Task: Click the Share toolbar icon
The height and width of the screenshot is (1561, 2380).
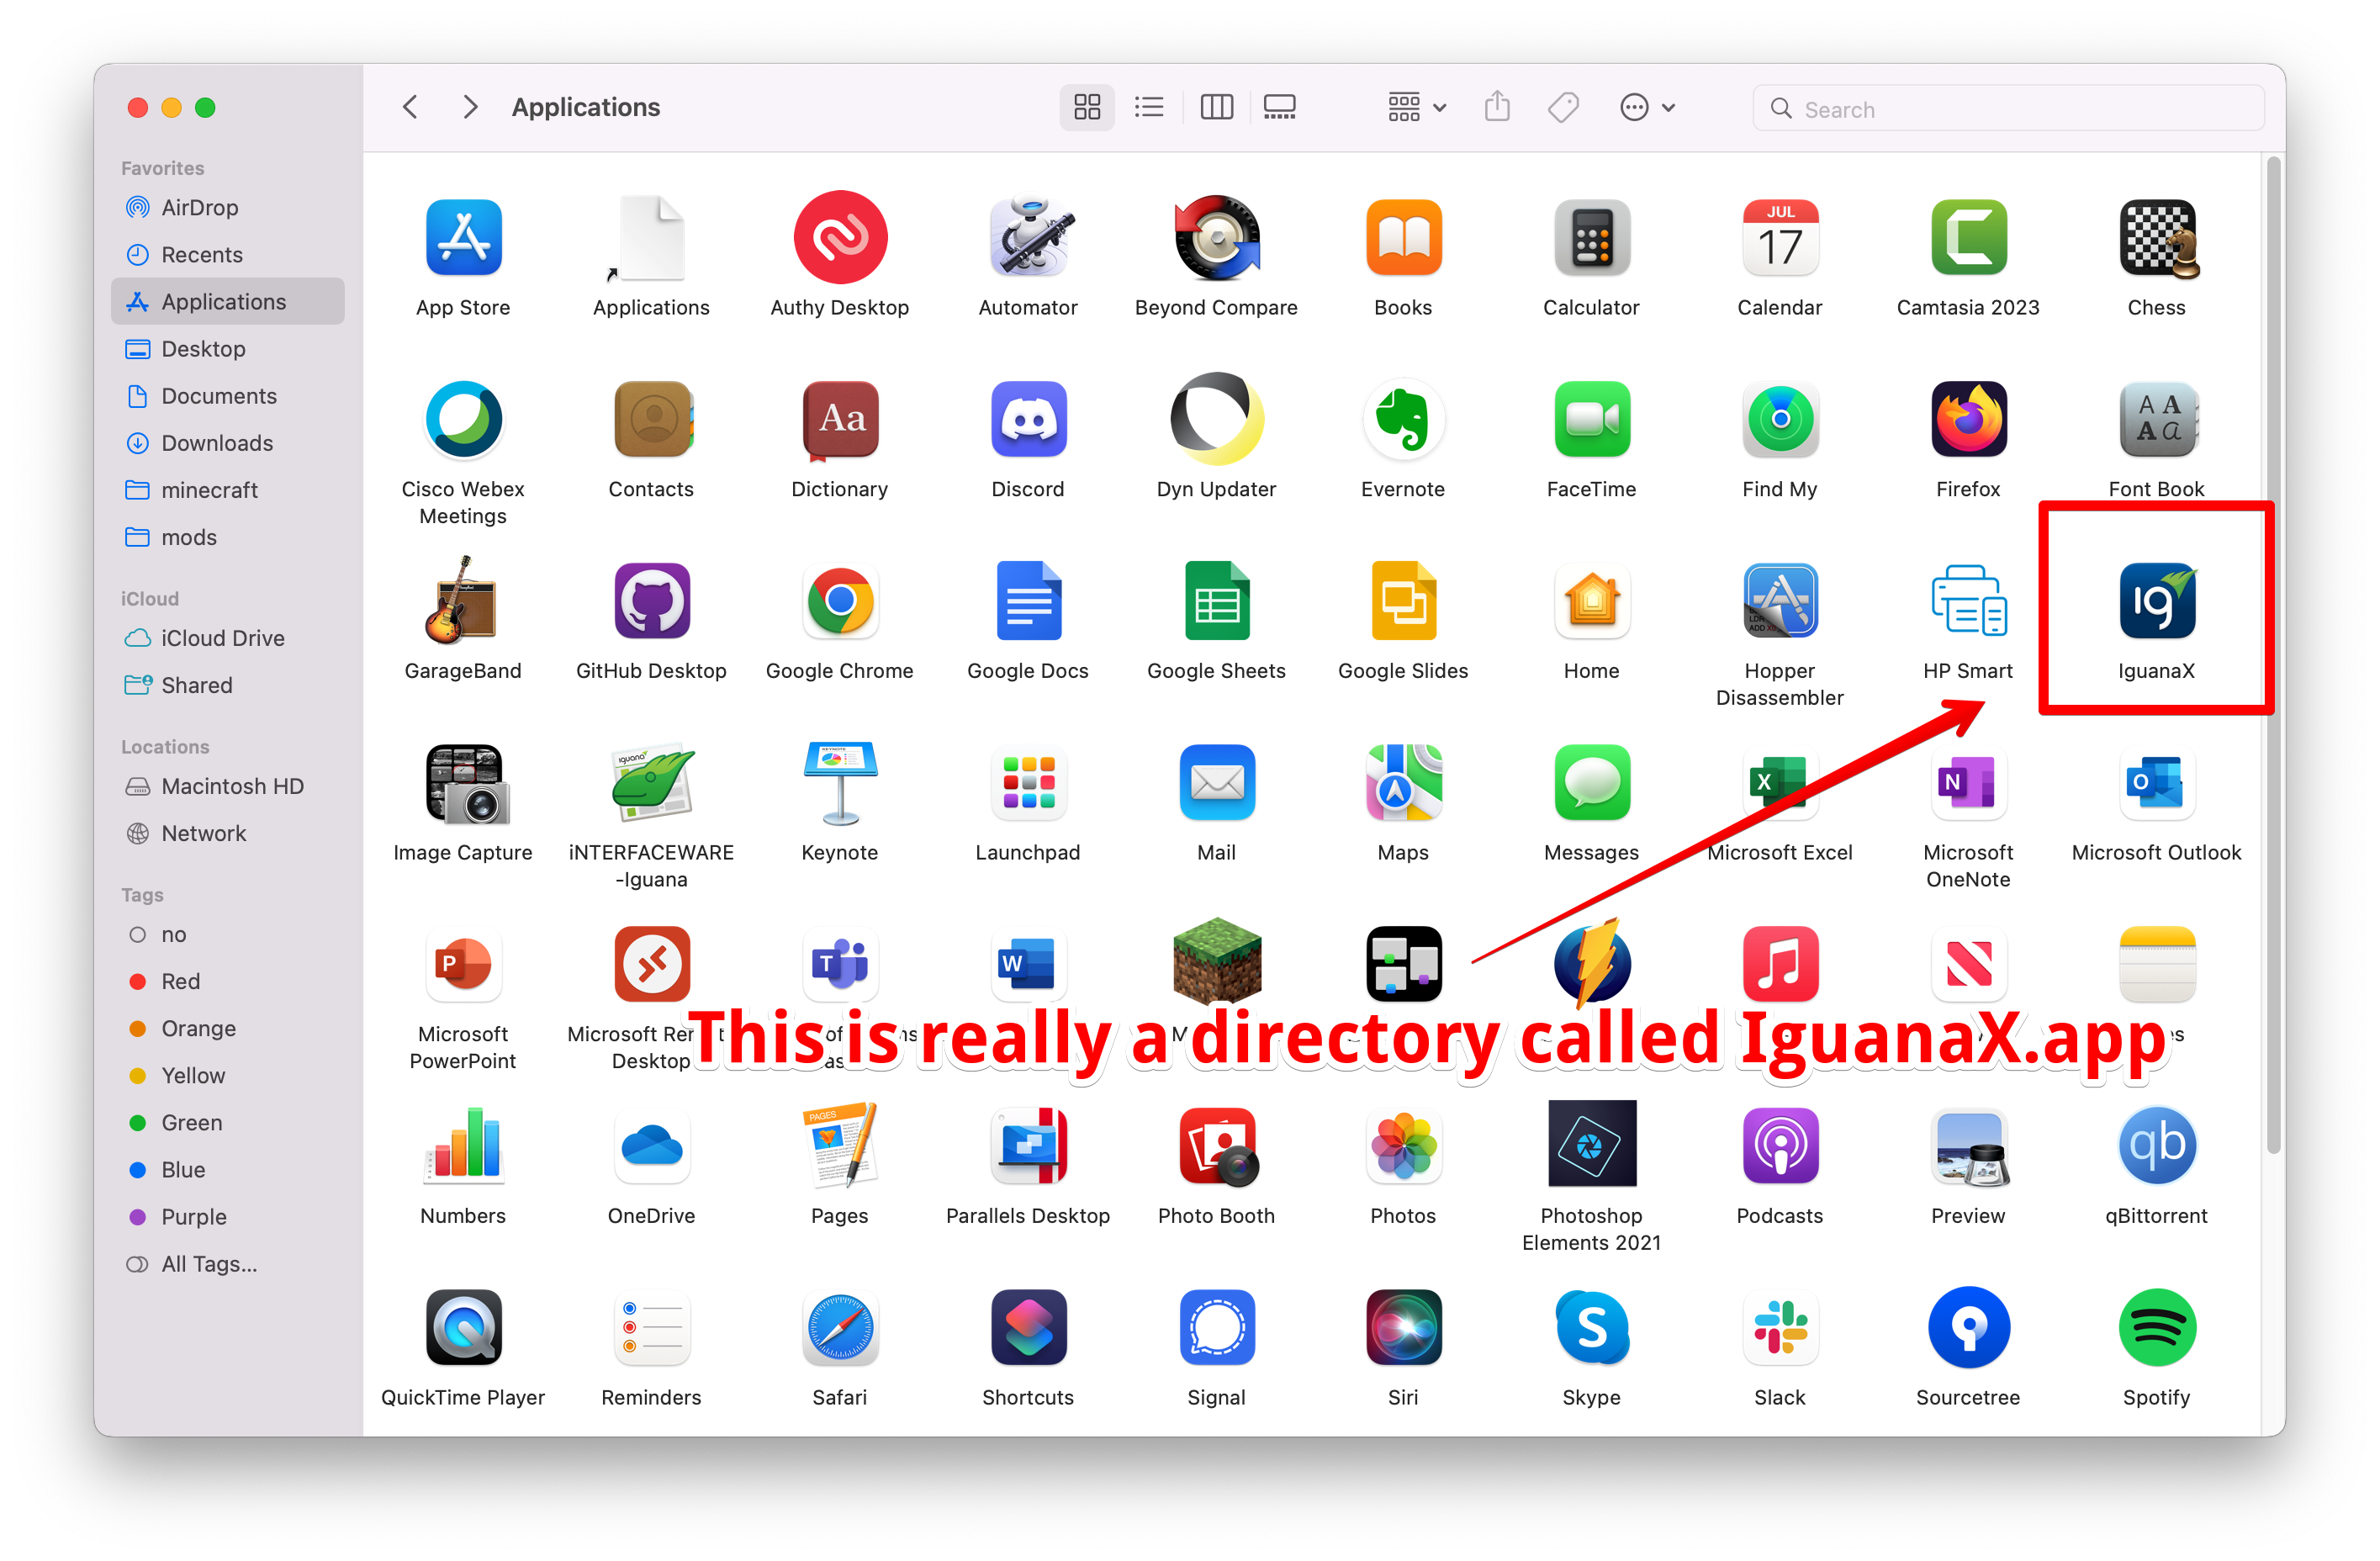Action: click(1496, 107)
